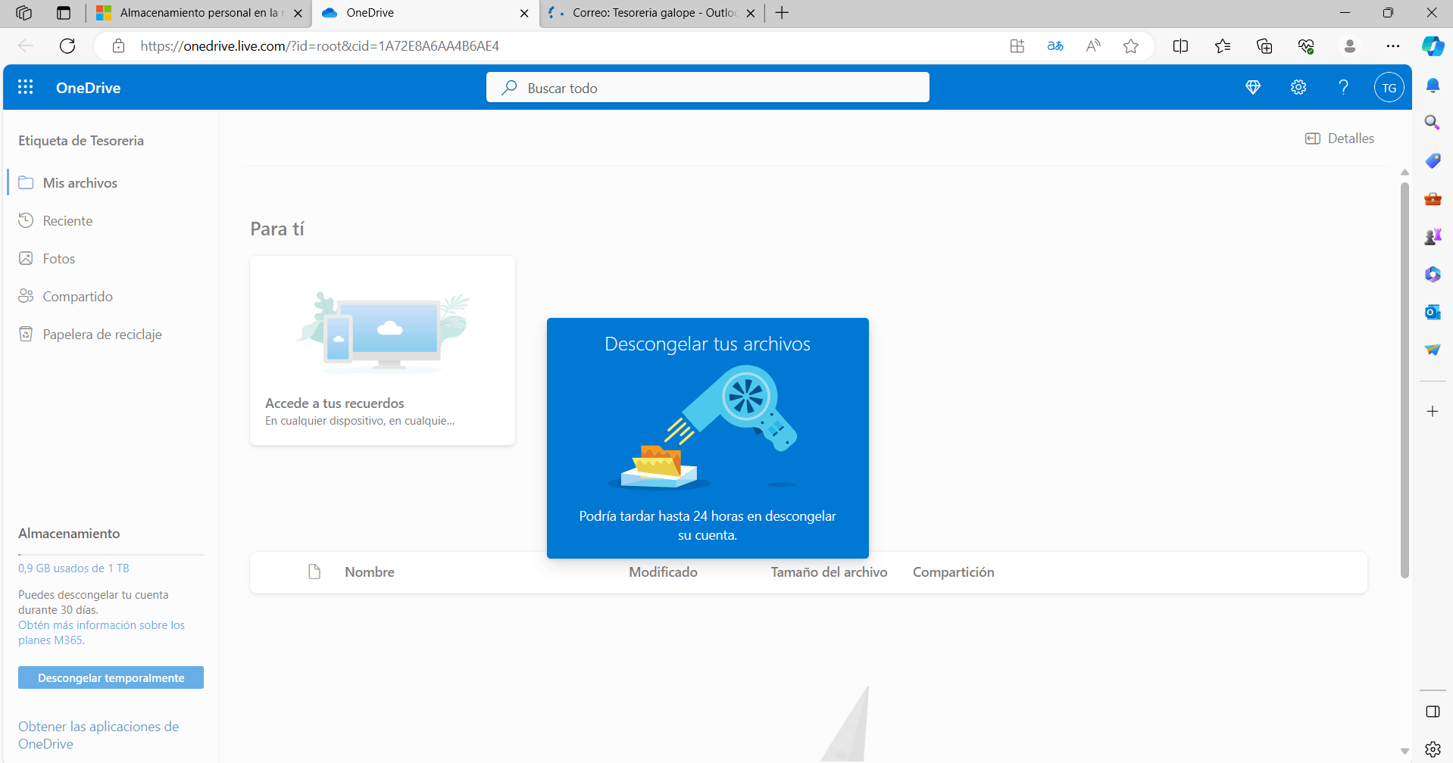Open sidebar settings gear at bottom
The height and width of the screenshot is (763, 1453).
coord(1433,749)
